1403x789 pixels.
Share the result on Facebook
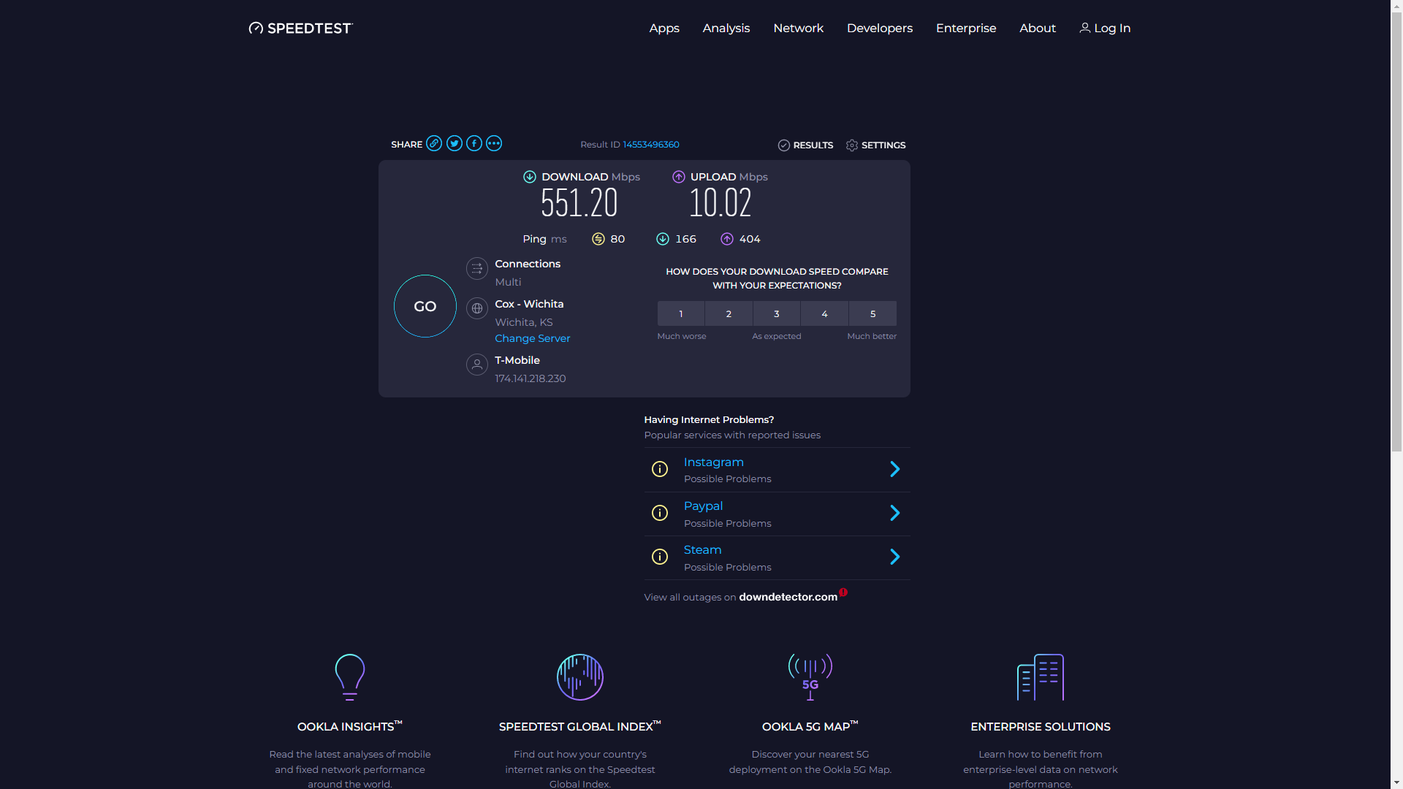(474, 143)
